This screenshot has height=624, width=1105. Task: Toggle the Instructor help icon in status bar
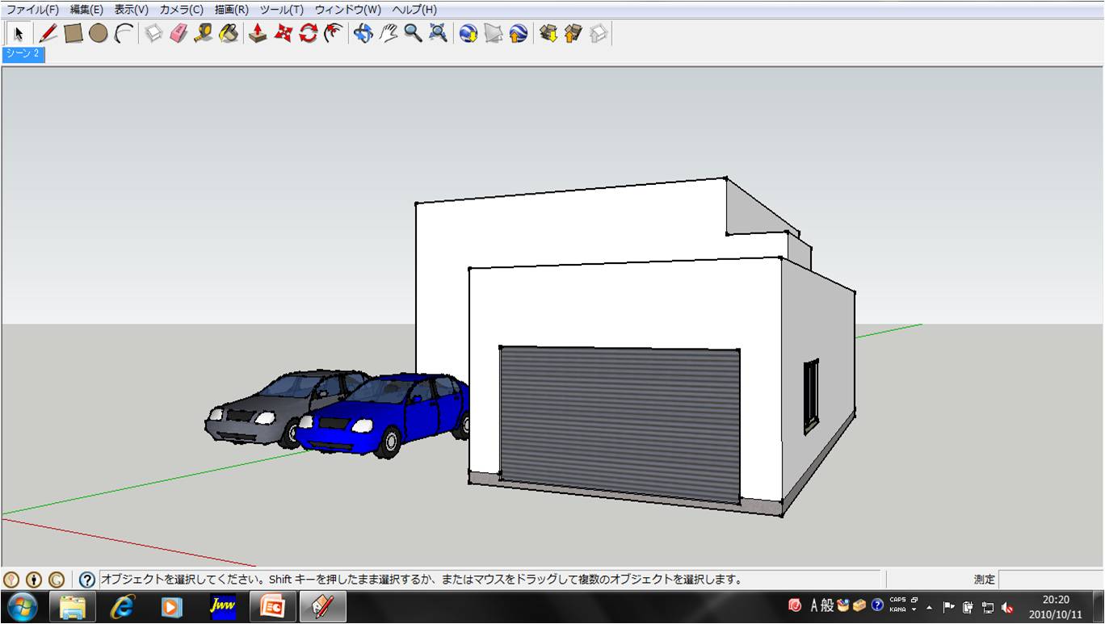(87, 580)
